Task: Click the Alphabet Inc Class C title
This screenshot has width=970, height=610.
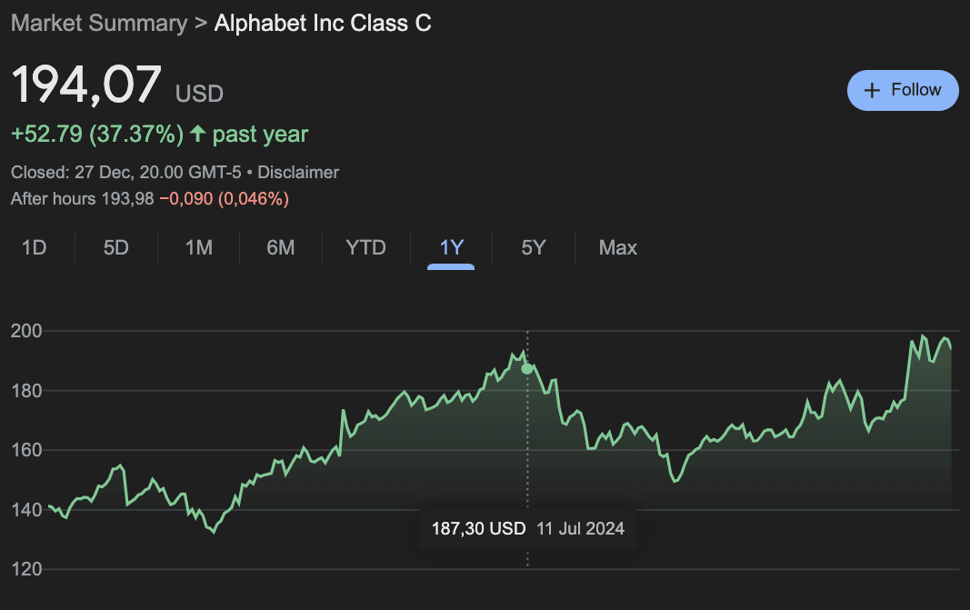Action: click(323, 23)
